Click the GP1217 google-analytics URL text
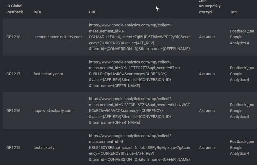 coord(136,74)
